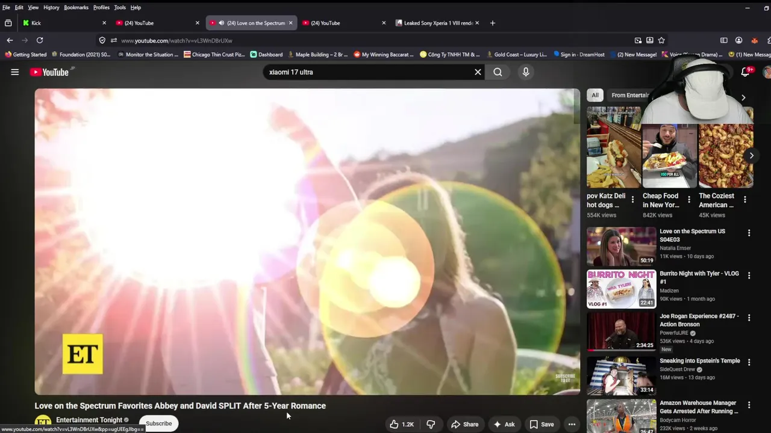Image resolution: width=771 pixels, height=433 pixels.
Task: Subscribe to Entertainment Tonight
Action: coord(158,423)
